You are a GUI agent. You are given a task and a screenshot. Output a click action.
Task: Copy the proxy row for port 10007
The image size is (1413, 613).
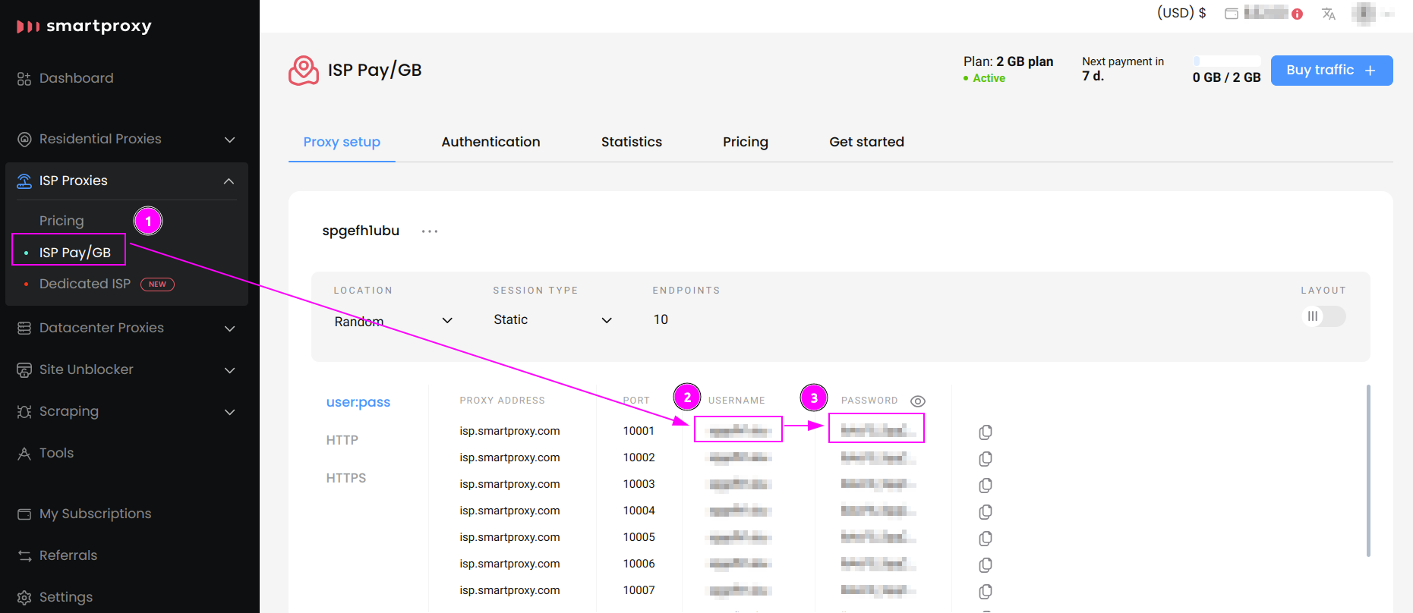click(x=986, y=592)
